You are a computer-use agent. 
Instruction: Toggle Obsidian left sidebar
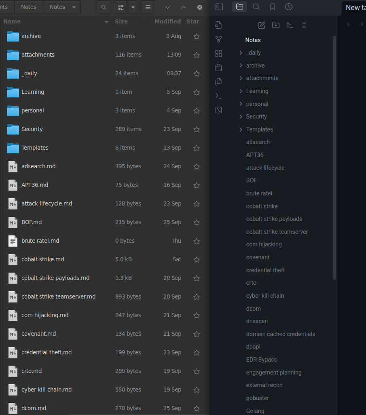(x=219, y=7)
